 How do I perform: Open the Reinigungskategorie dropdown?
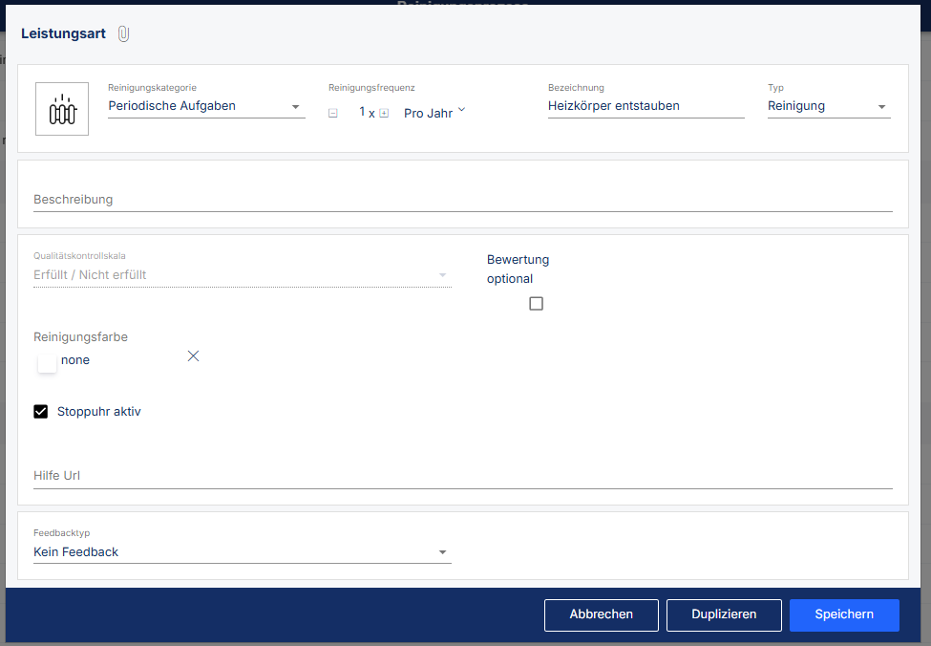(205, 106)
